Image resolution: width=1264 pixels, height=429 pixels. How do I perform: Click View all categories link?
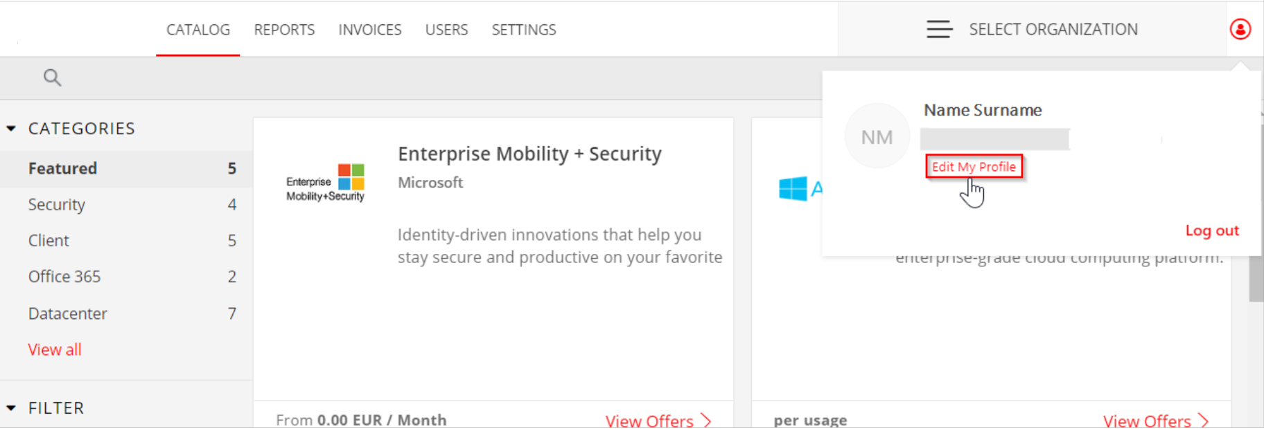(x=55, y=349)
